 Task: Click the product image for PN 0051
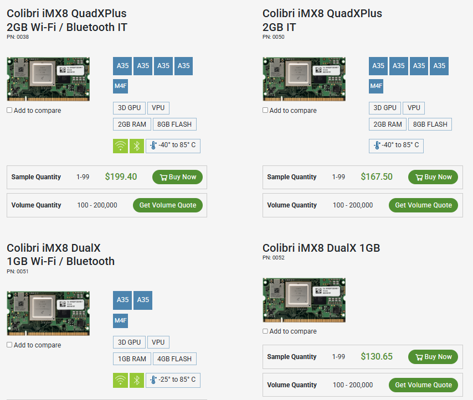[48, 314]
